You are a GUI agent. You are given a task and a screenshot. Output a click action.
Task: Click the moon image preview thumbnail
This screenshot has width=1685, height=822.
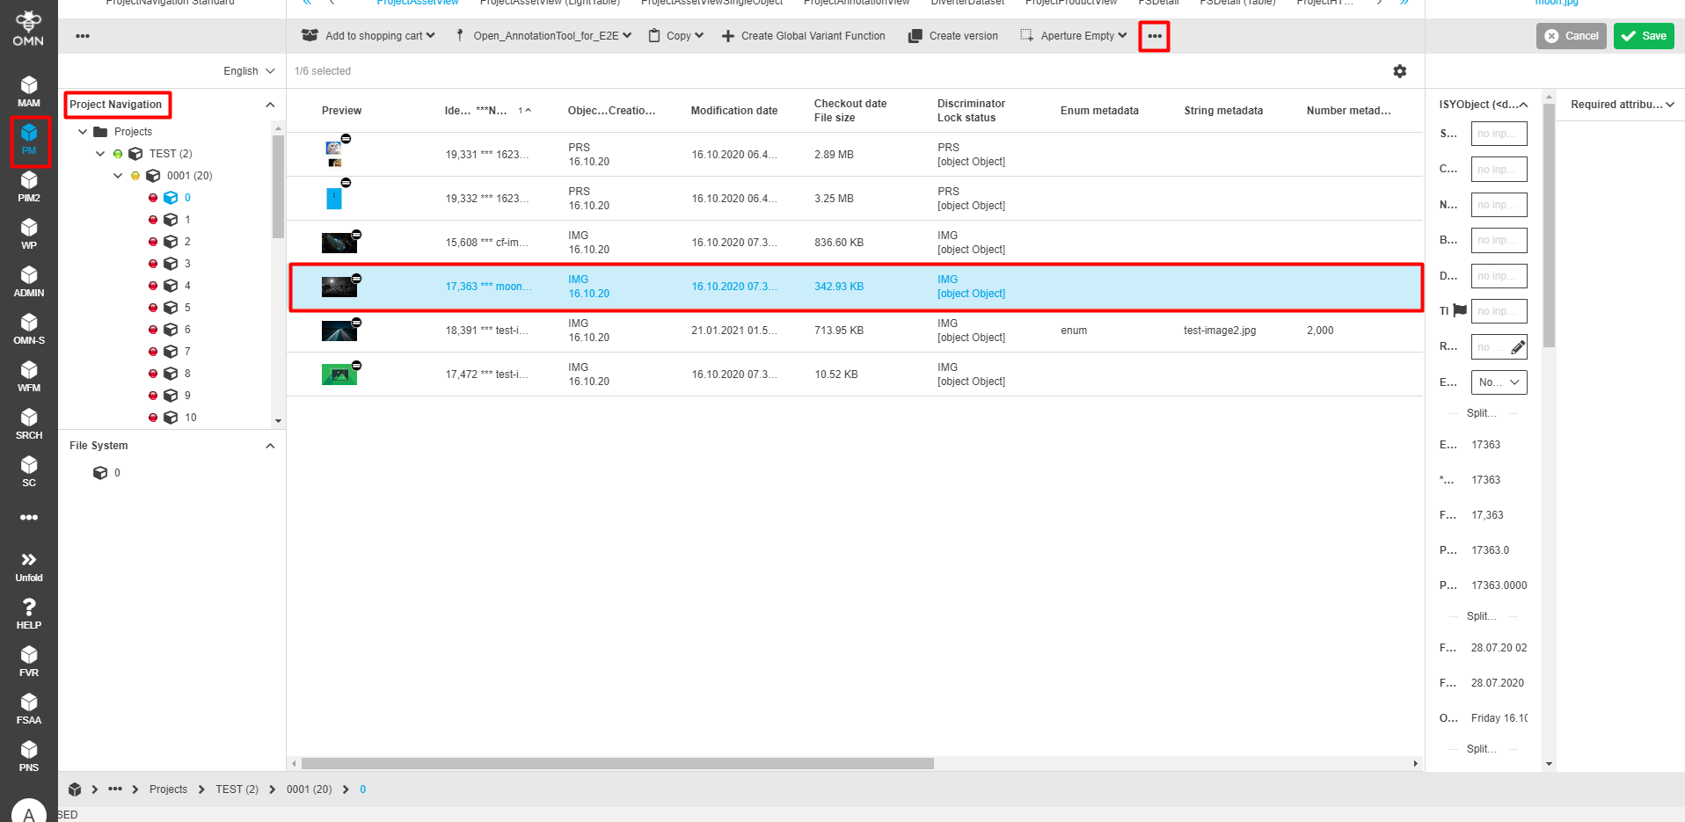[x=339, y=286]
